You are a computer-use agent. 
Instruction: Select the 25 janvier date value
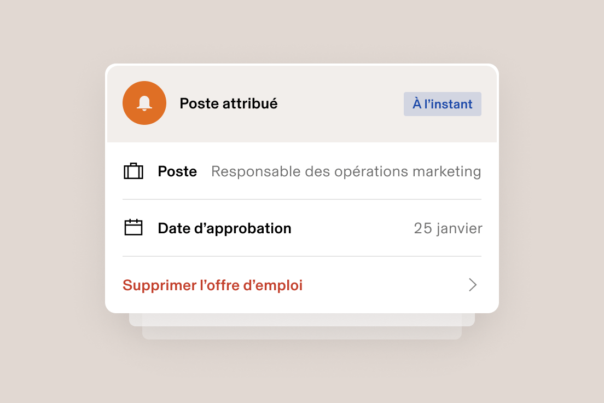[x=448, y=228]
